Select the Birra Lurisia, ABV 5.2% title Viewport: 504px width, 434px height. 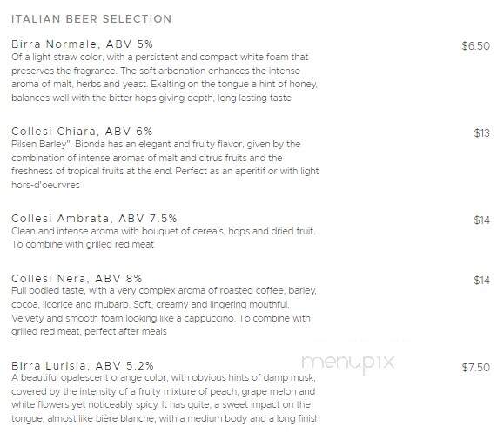tap(83, 366)
